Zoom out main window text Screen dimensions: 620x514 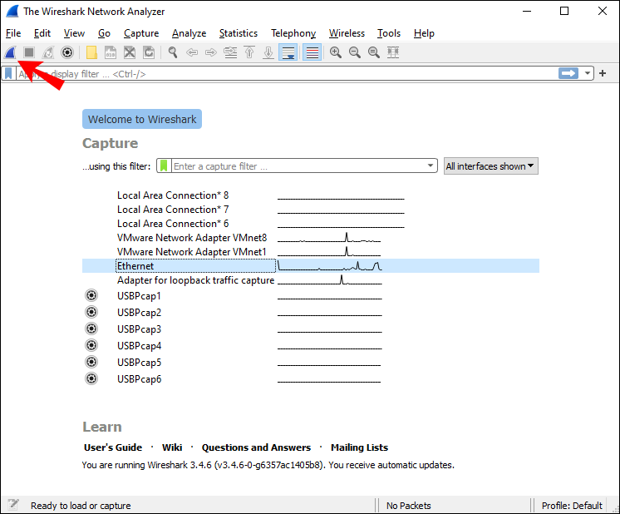tap(355, 52)
